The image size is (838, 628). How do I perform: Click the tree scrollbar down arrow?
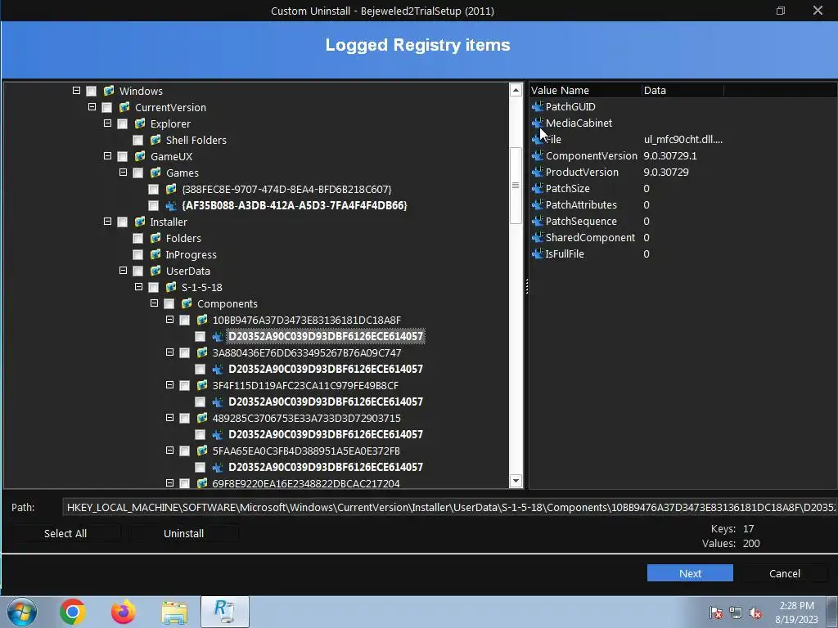coord(516,481)
